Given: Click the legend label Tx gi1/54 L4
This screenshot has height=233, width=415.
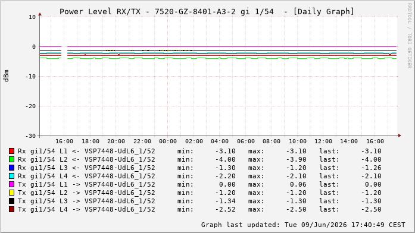Looking at the screenshot, I should [86, 209].
